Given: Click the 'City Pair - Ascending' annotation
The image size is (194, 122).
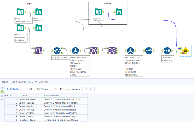Looking at the screenshot, I should [168, 59].
